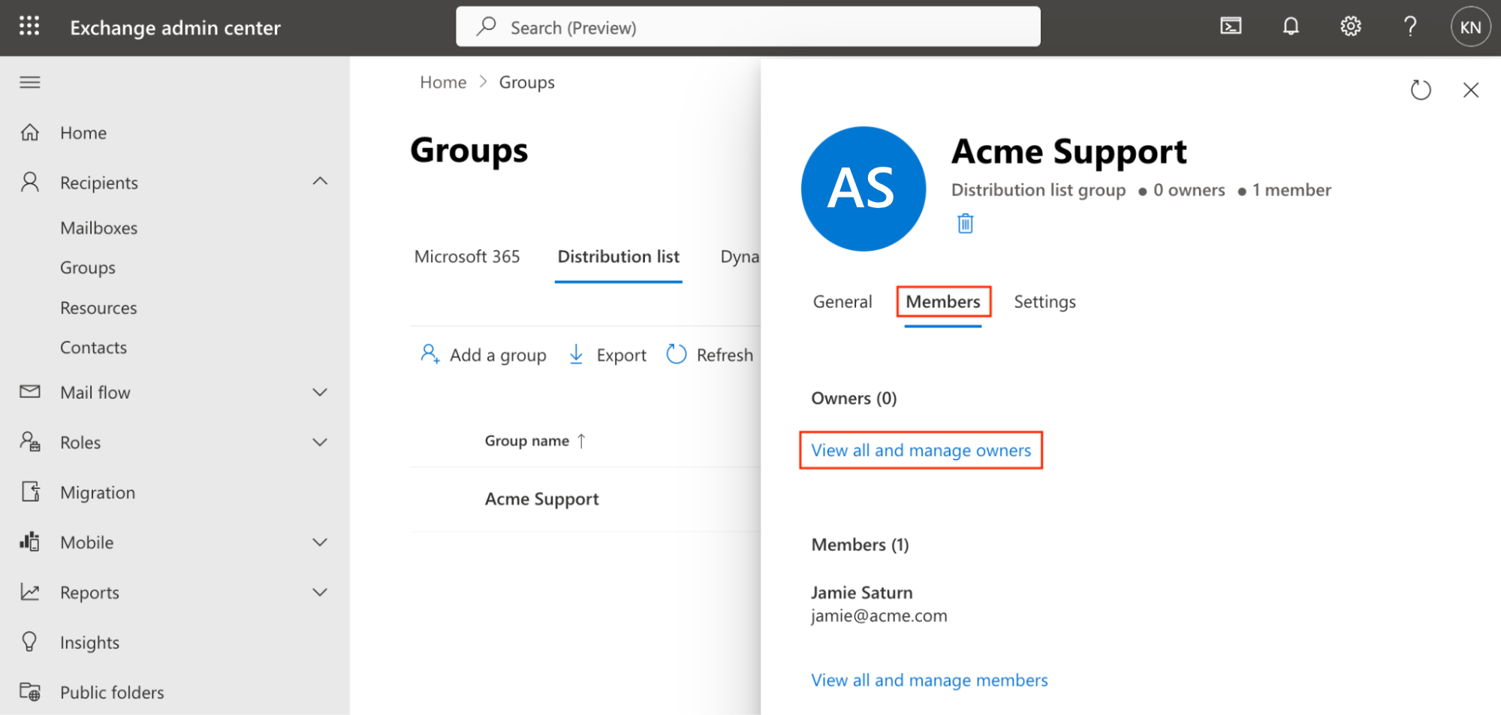Expand the Mail flow section chevron

point(320,392)
